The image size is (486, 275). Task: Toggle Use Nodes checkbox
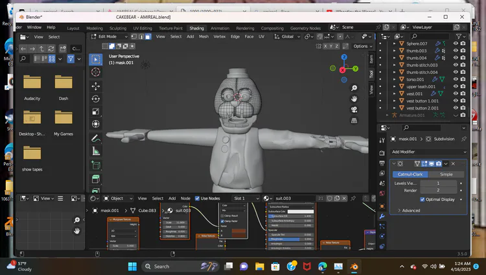coord(197,198)
